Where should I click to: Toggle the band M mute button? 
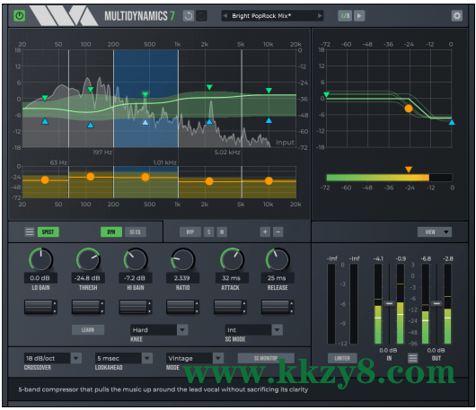(x=222, y=232)
